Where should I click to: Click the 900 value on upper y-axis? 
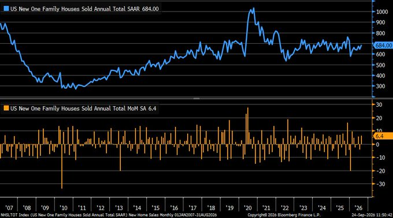click(x=380, y=22)
